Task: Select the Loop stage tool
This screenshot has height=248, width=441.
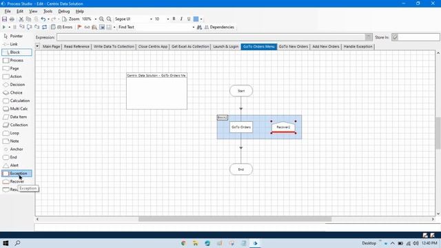Action: pos(17,133)
